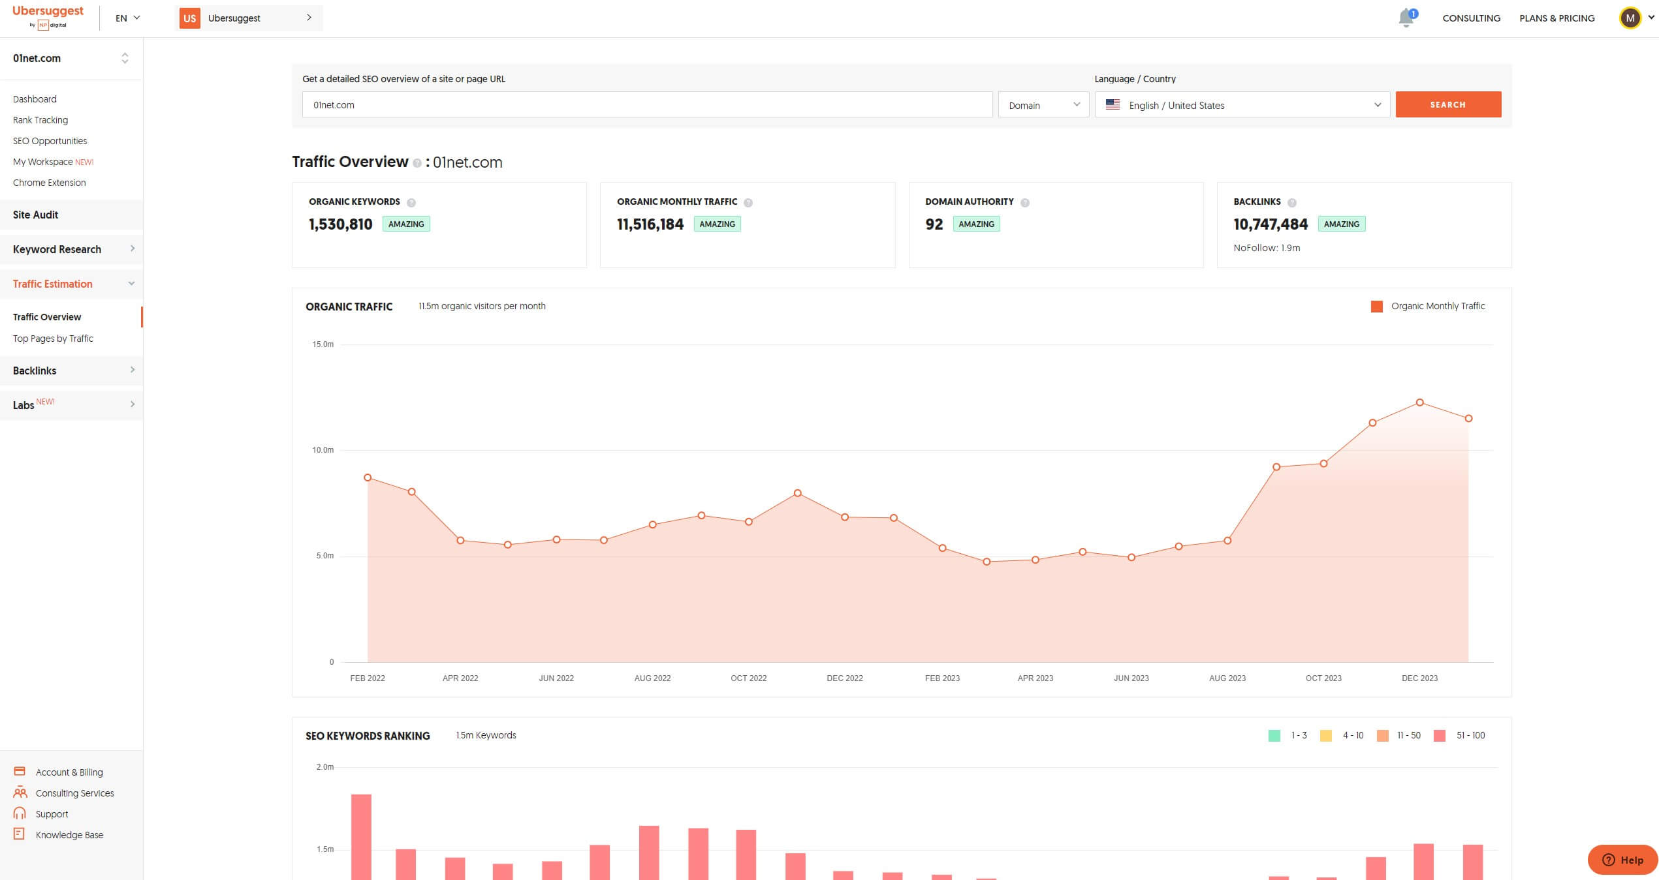Toggle the 11 - 50 ranking legend
The image size is (1659, 880).
[1398, 736]
